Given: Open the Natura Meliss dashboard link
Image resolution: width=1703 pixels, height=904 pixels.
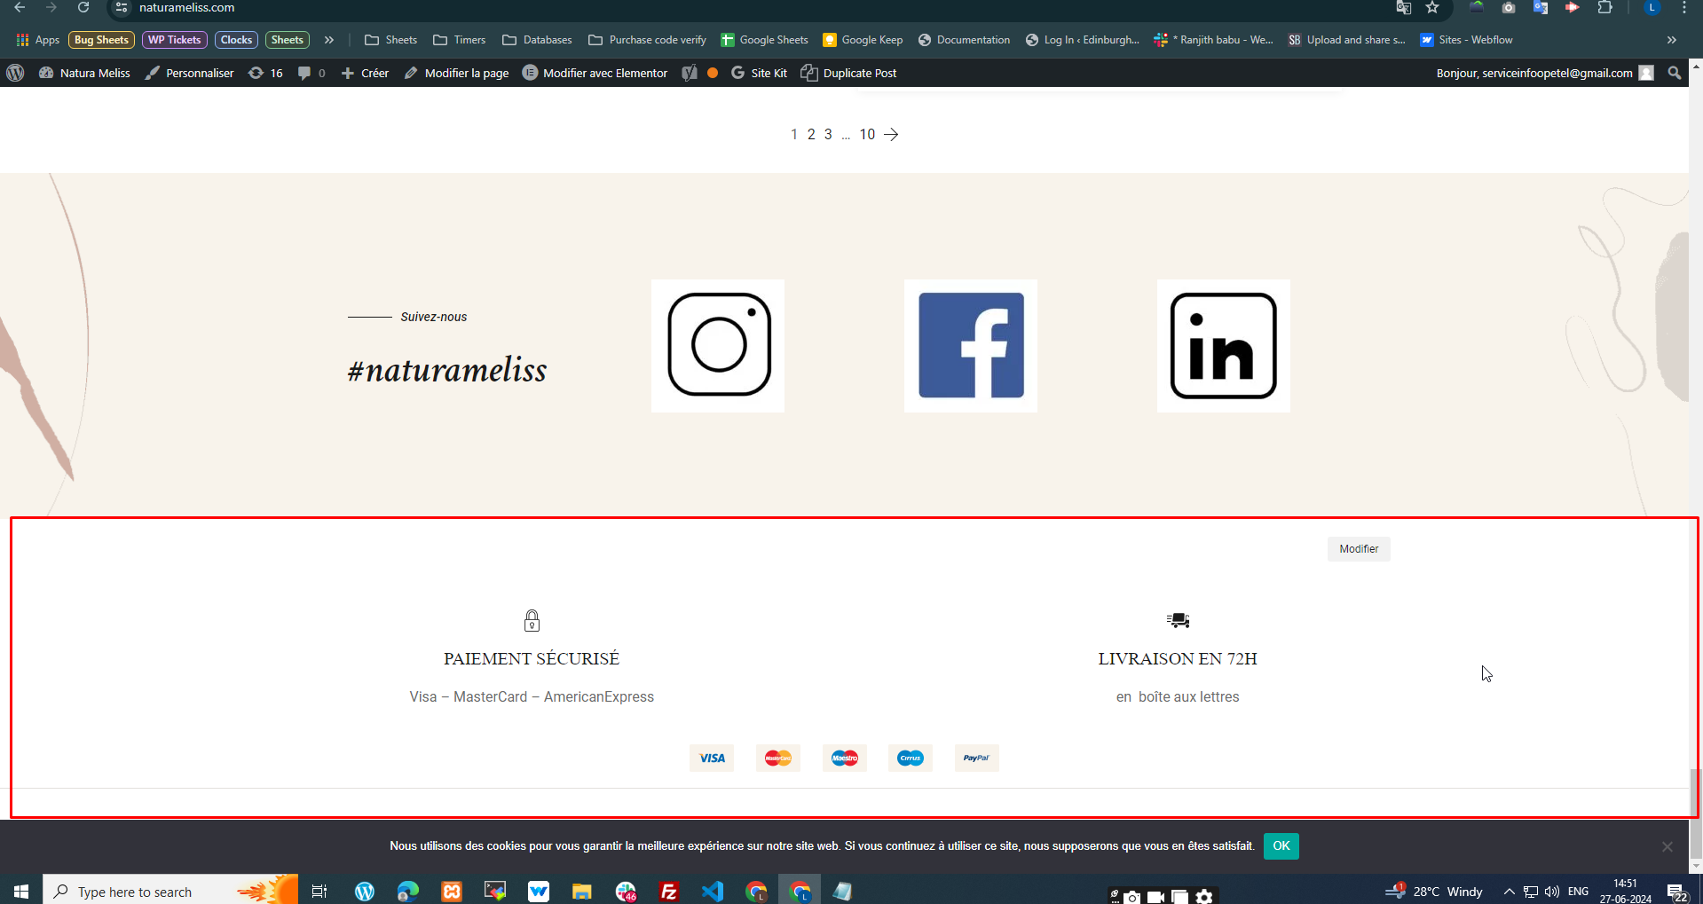Looking at the screenshot, I should (x=84, y=73).
